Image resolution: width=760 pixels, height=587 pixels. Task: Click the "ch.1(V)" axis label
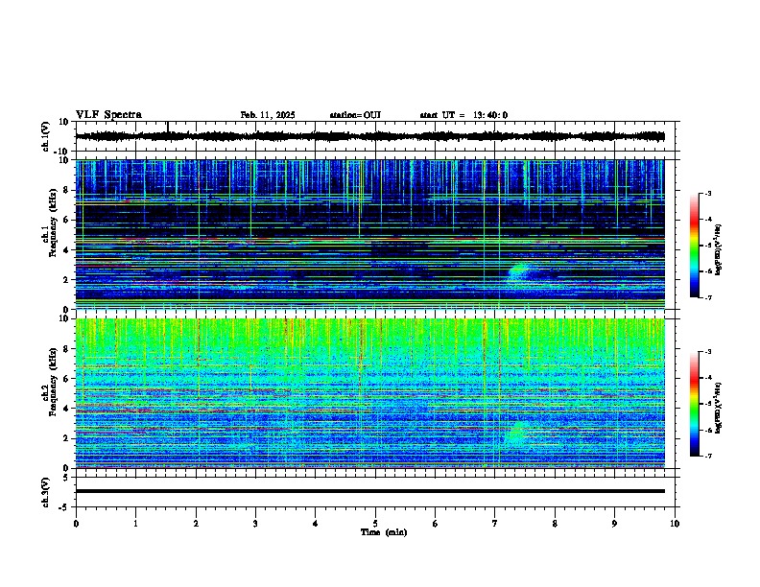pyautogui.click(x=46, y=136)
